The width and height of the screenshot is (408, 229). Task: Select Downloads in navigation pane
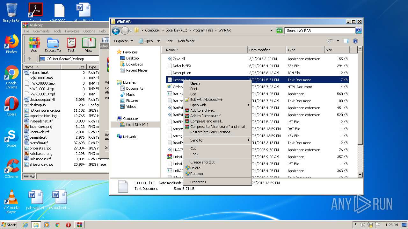(134, 64)
